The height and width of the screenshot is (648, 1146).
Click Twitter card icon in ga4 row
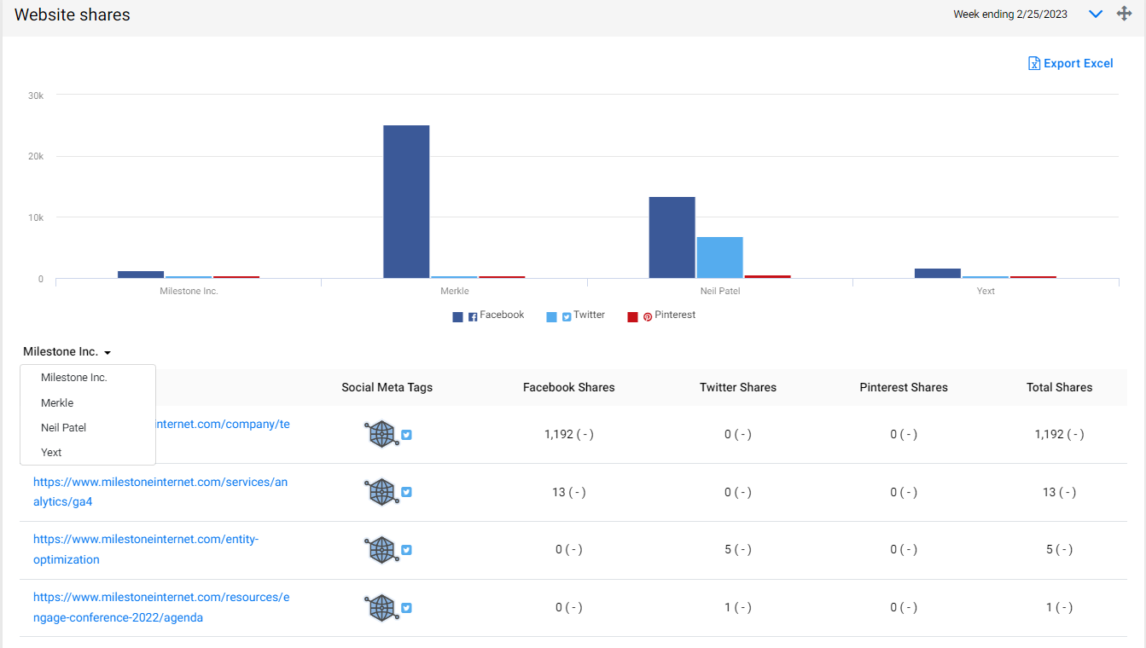407,492
